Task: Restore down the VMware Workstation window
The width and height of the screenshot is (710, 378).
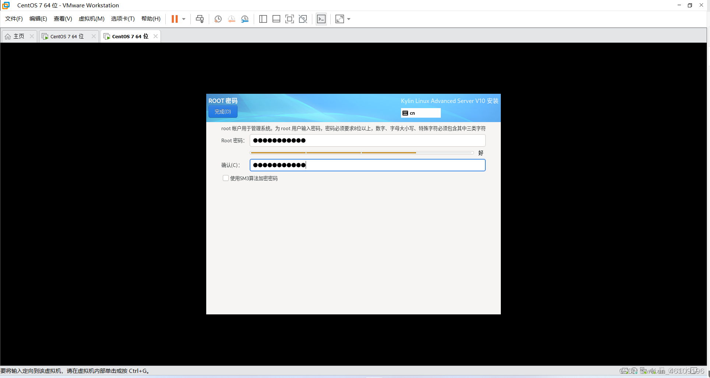Action: [x=690, y=5]
